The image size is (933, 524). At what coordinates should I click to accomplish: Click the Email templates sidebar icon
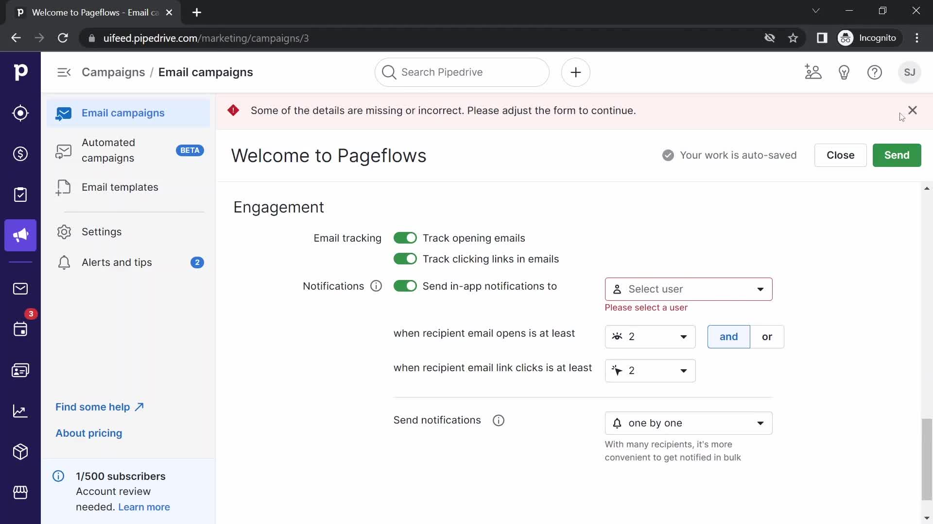click(x=63, y=187)
